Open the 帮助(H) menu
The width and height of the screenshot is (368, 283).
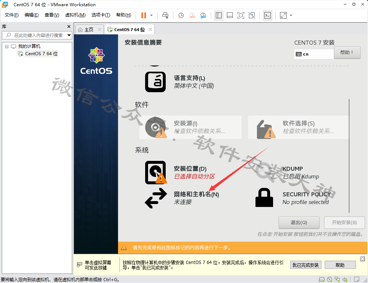(x=124, y=15)
